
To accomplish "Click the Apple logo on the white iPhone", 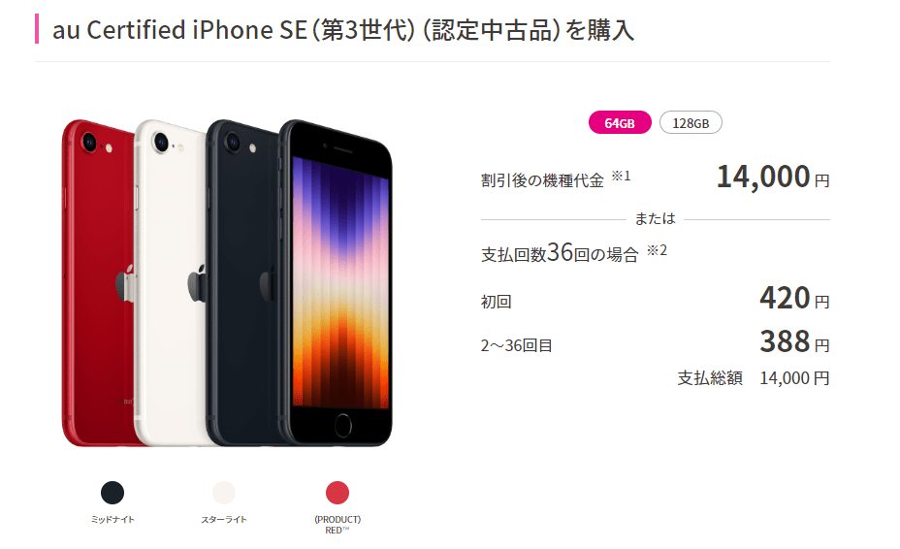I will click(x=198, y=283).
